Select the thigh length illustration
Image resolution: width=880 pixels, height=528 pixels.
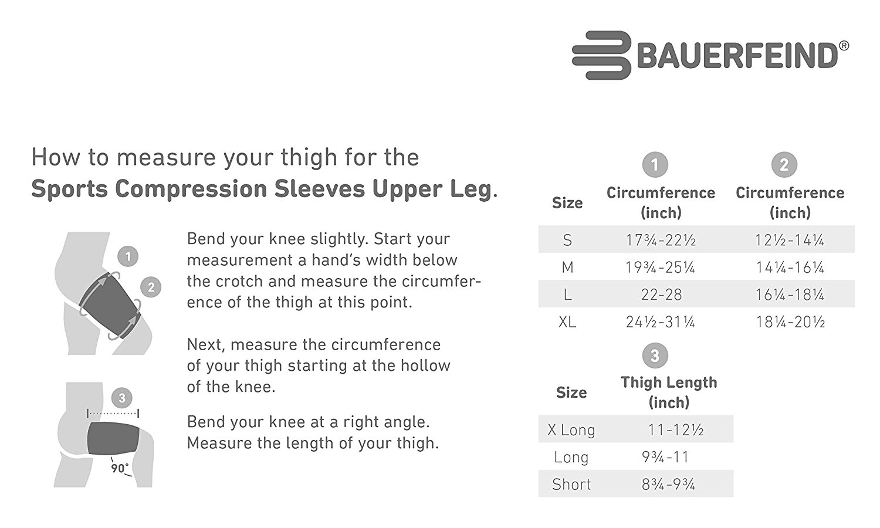103,435
